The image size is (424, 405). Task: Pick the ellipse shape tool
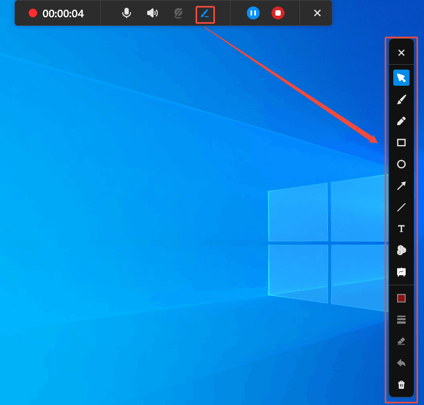pyautogui.click(x=401, y=164)
